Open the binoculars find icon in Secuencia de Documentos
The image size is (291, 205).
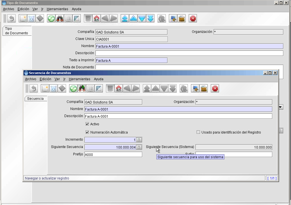click(x=82, y=88)
